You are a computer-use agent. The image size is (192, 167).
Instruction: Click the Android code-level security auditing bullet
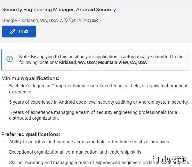[x=99, y=102]
